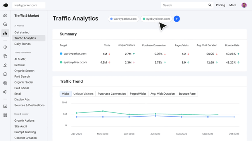Switch to the Unique Visitors trend tab
Viewport: 252px width, 141px height.
point(83,94)
